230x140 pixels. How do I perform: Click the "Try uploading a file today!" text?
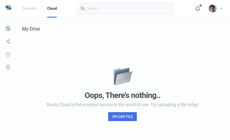click(174, 105)
